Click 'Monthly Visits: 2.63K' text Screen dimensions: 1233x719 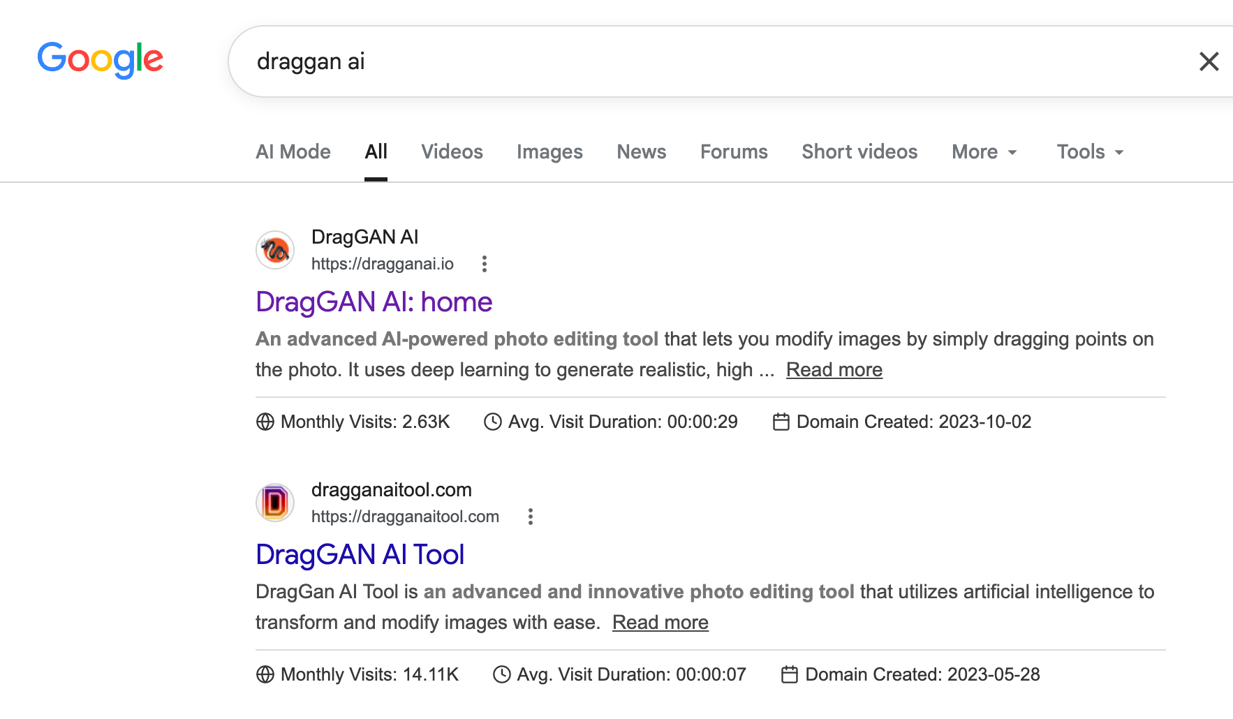[x=365, y=422]
